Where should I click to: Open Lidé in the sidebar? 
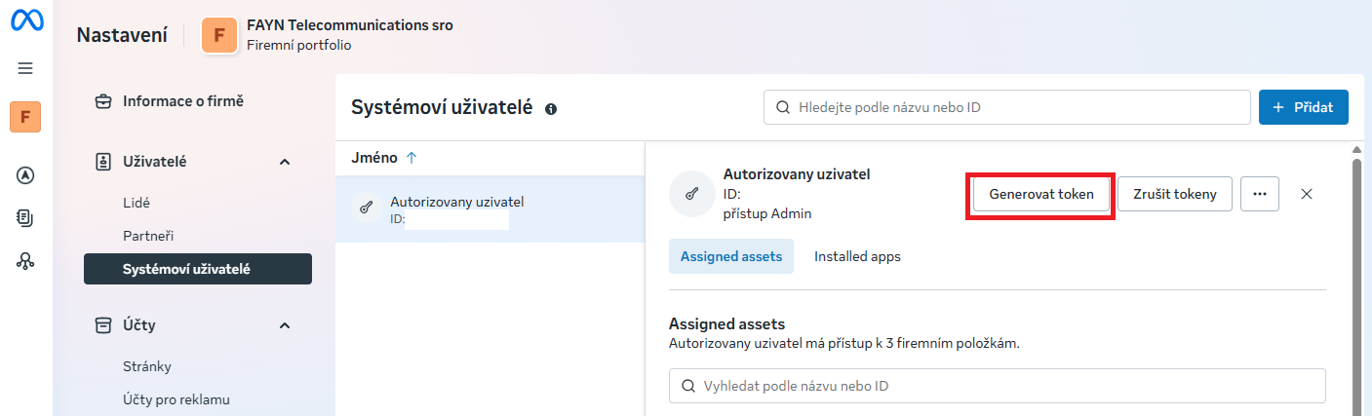pos(137,204)
